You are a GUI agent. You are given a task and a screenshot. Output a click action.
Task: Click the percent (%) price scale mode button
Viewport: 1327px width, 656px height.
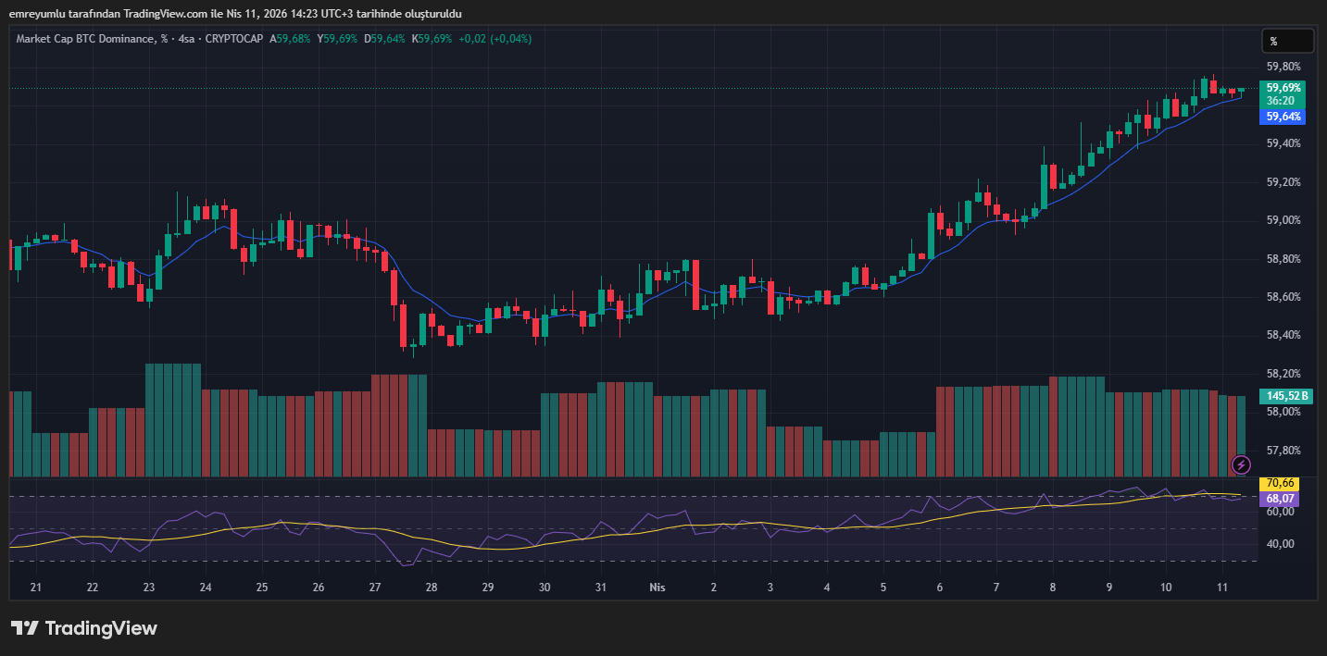coord(1287,41)
